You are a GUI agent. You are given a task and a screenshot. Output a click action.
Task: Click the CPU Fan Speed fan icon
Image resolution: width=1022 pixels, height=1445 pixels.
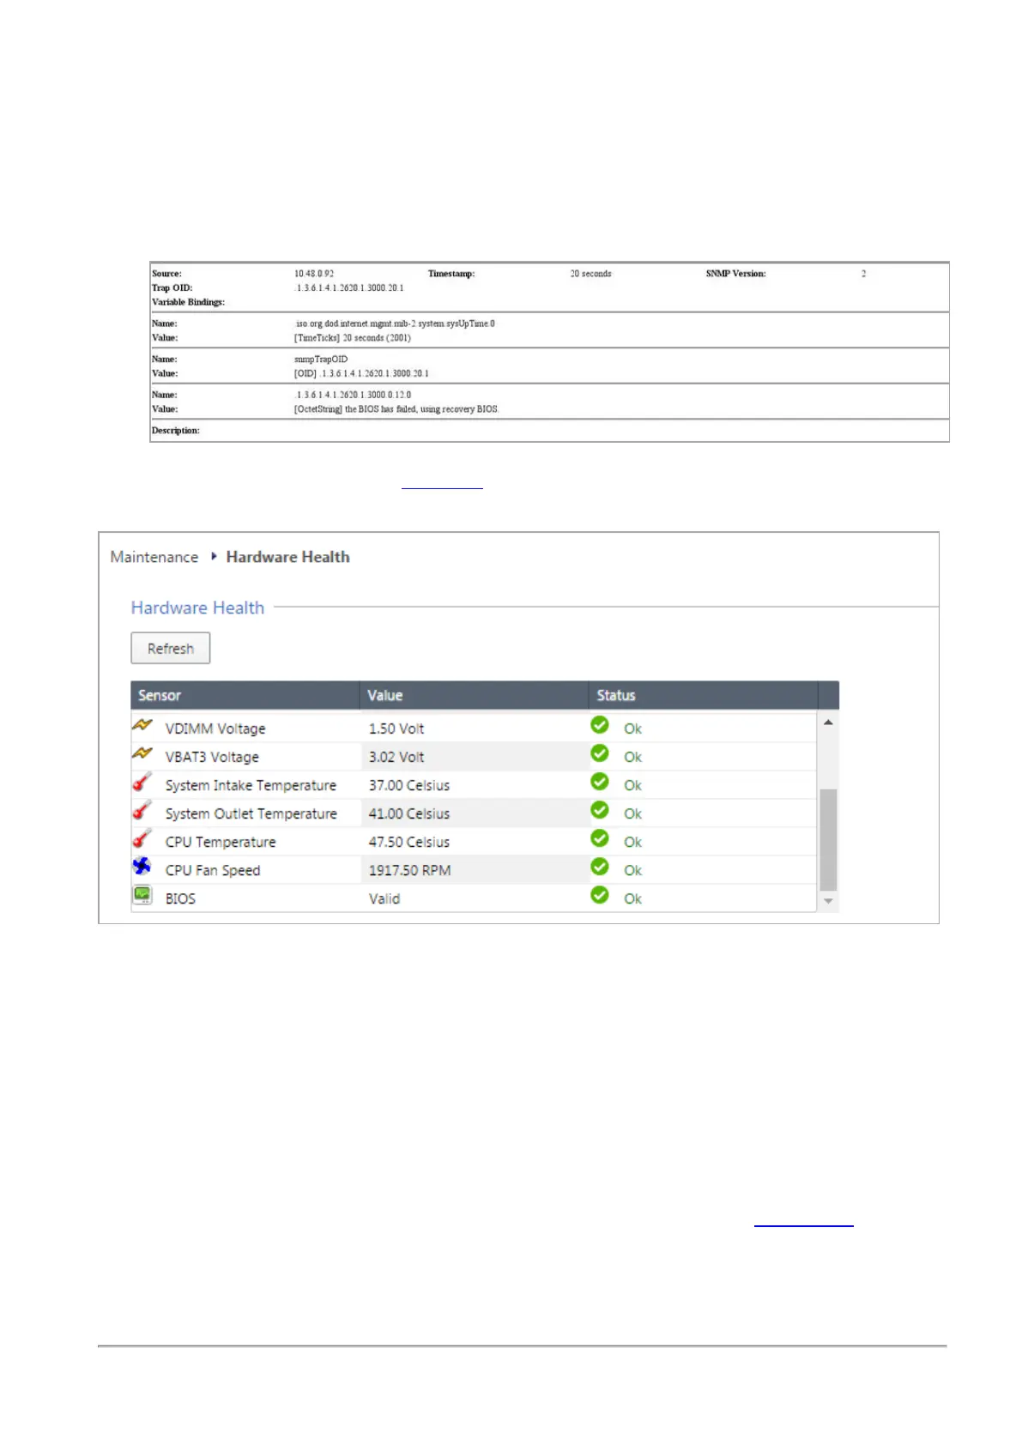(142, 867)
